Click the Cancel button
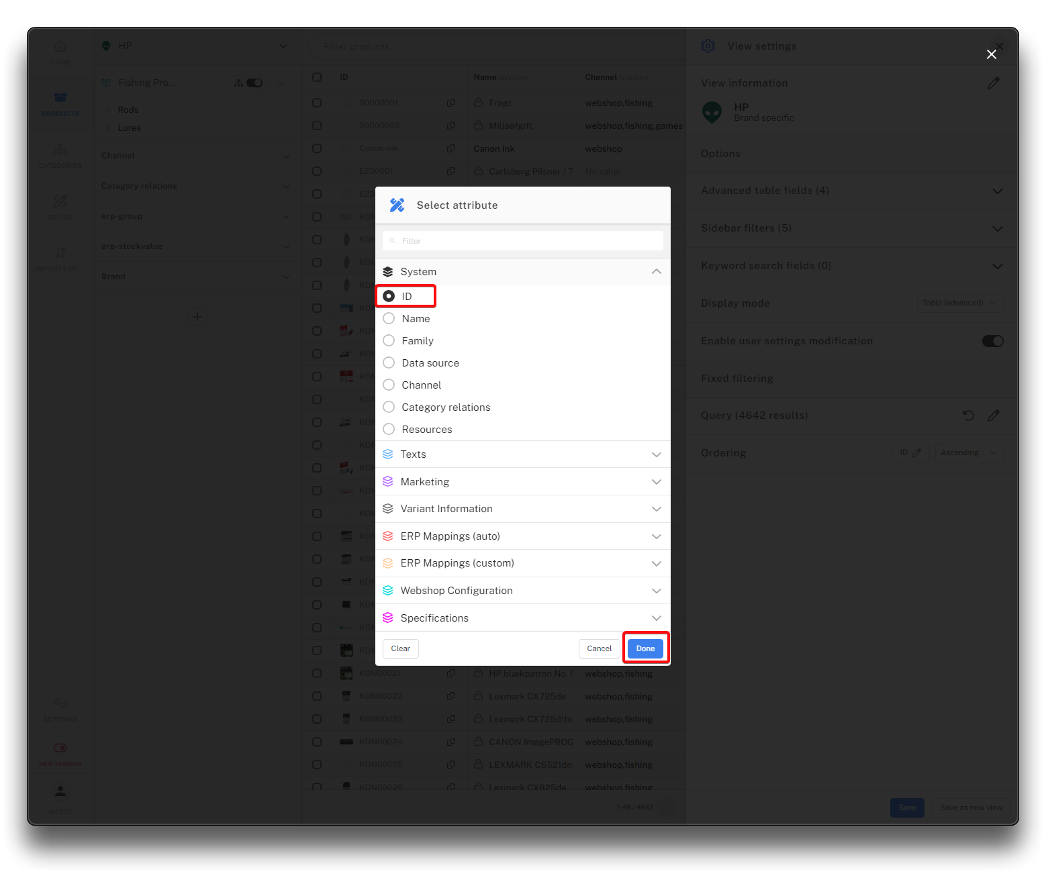This screenshot has height=874, width=1046. point(599,648)
